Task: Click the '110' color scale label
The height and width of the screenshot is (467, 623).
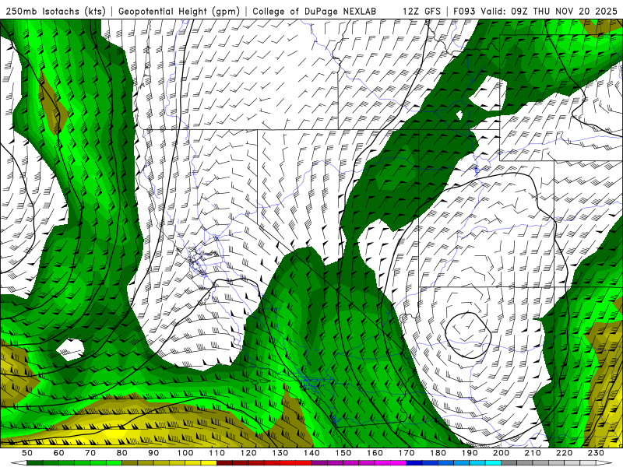Action: point(216,453)
